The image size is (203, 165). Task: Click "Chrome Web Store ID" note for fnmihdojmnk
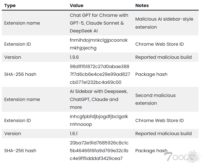coord(159,44)
